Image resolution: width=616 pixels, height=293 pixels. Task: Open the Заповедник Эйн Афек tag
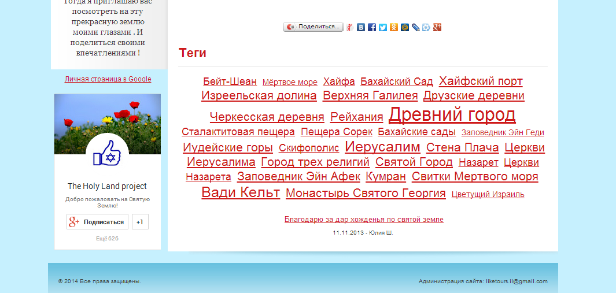(298, 177)
